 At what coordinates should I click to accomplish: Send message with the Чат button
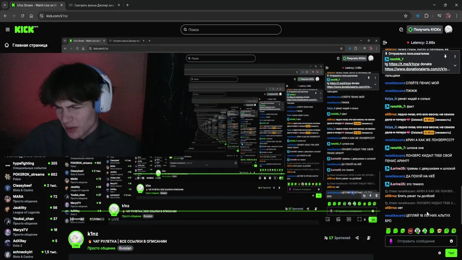[451, 253]
